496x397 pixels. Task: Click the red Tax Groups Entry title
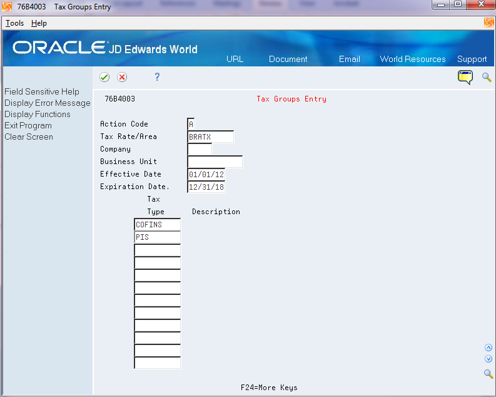(291, 99)
